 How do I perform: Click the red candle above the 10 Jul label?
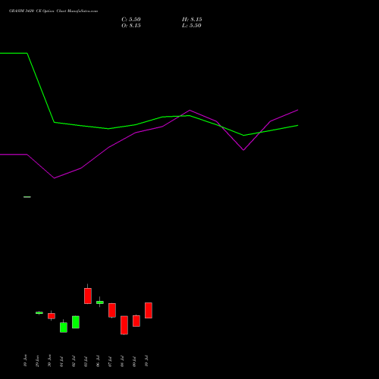[149, 310]
